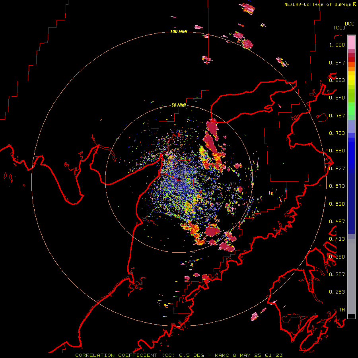358x358 pixels.
Task: Click the 0.253 scale value
Action: pos(337,292)
